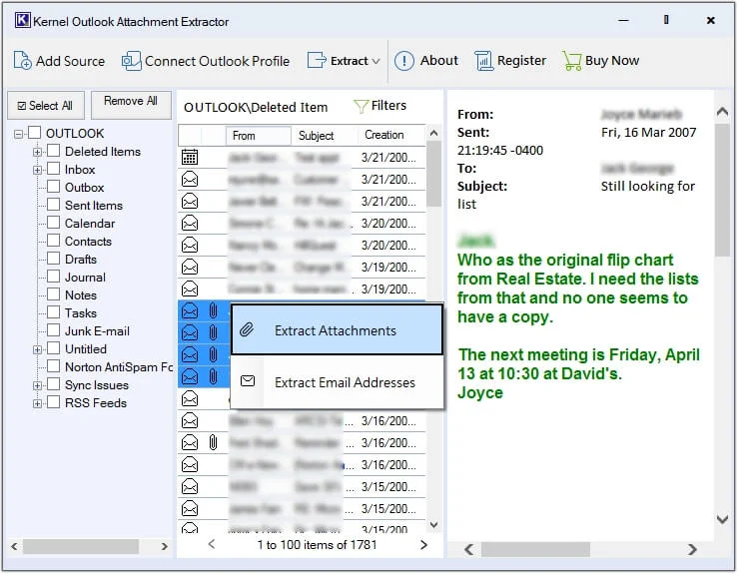The height and width of the screenshot is (574, 738).
Task: Click the envelope icon in first highlighted row
Action: 190,310
